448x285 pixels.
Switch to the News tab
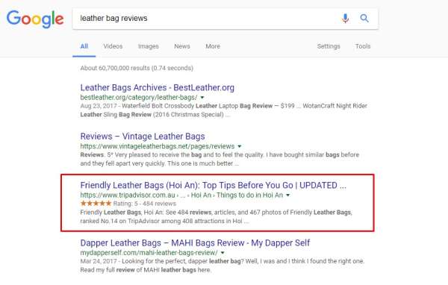click(182, 46)
